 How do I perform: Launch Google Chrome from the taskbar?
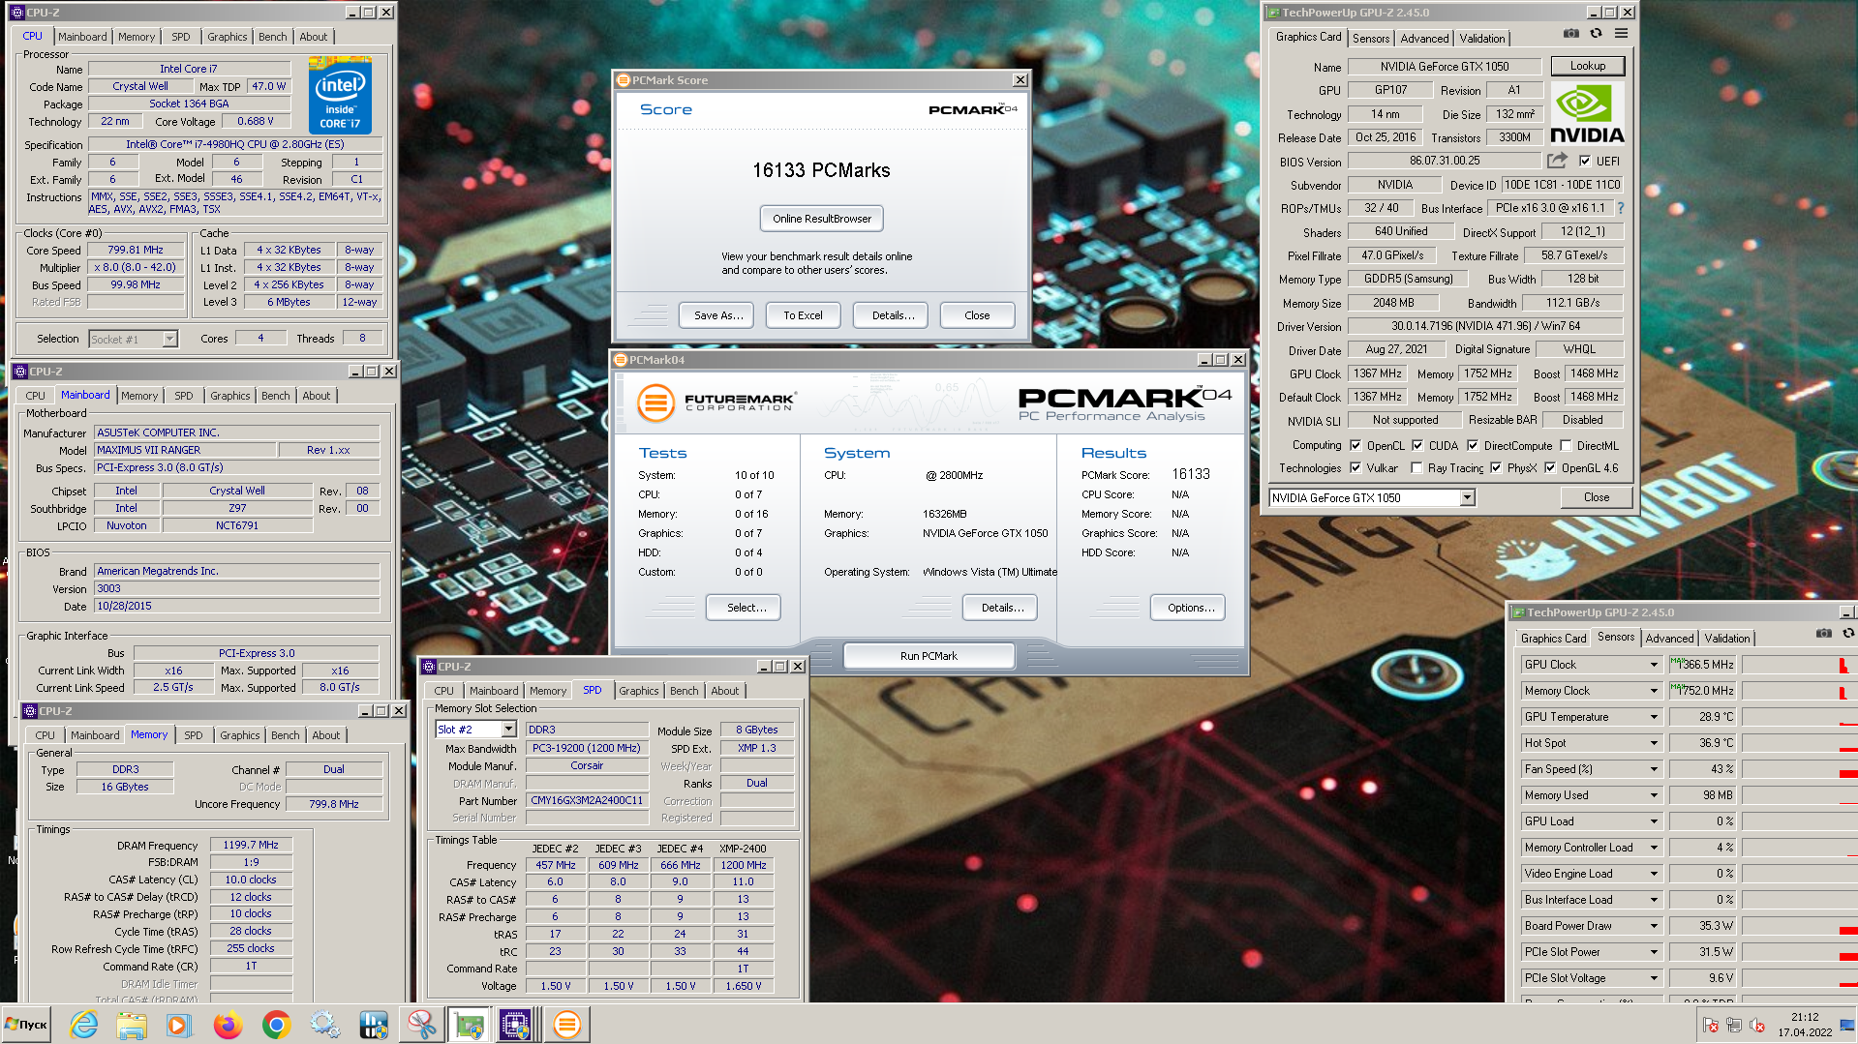[x=276, y=1025]
